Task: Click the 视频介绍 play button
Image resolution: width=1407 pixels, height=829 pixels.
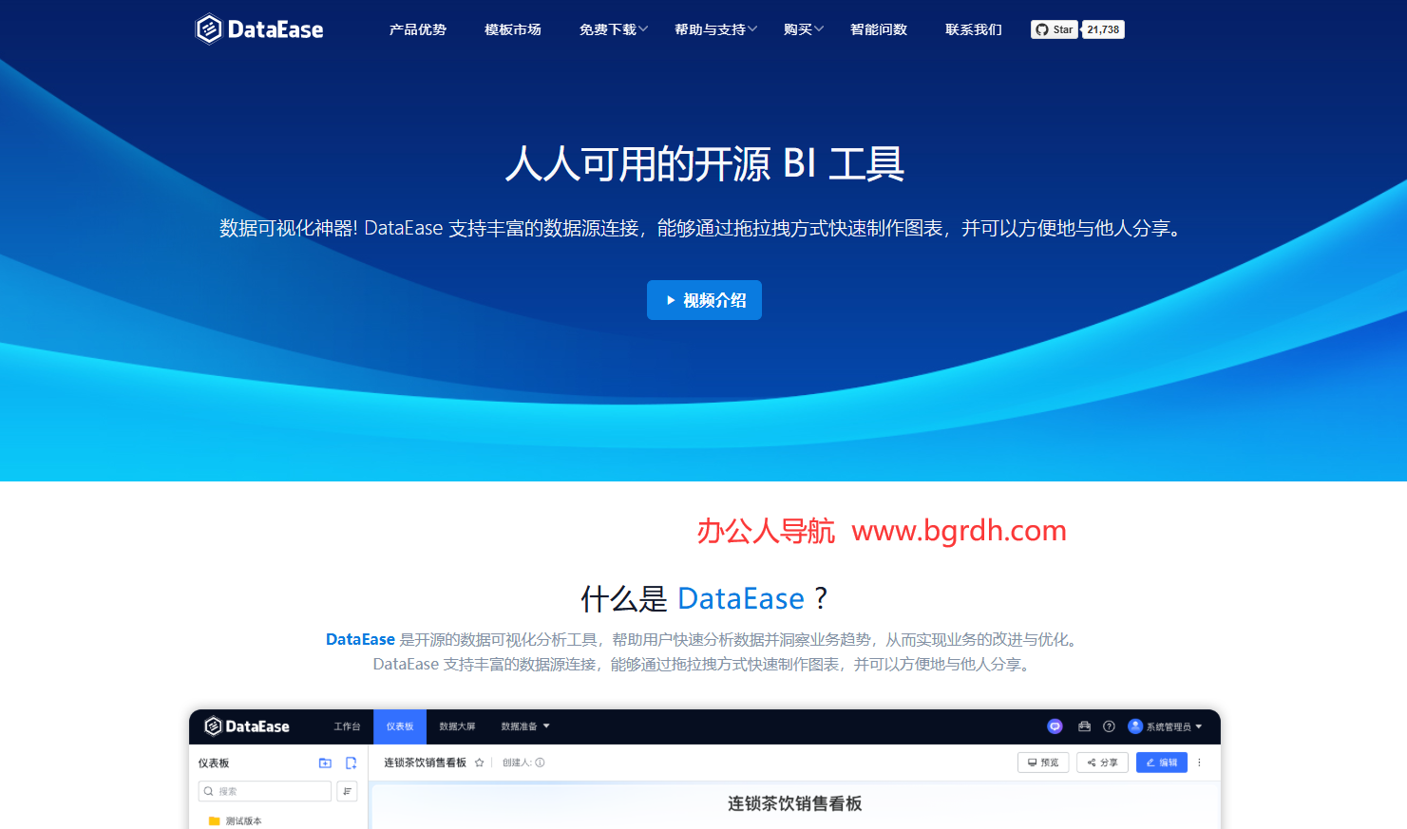Action: coord(704,300)
